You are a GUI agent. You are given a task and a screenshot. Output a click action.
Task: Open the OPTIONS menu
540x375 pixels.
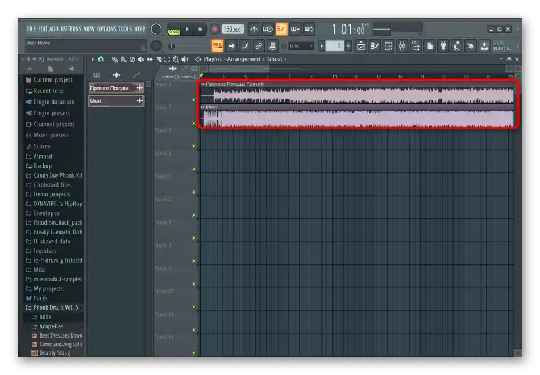tap(106, 29)
